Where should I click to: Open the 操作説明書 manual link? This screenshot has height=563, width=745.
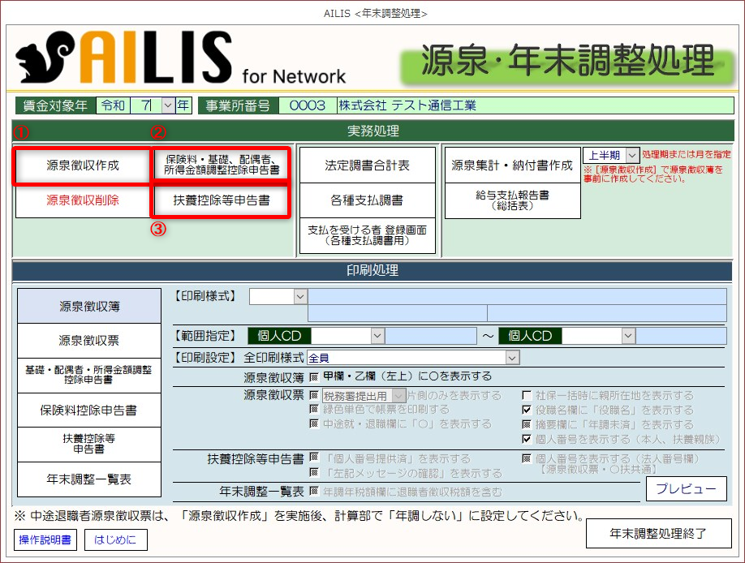(44, 539)
